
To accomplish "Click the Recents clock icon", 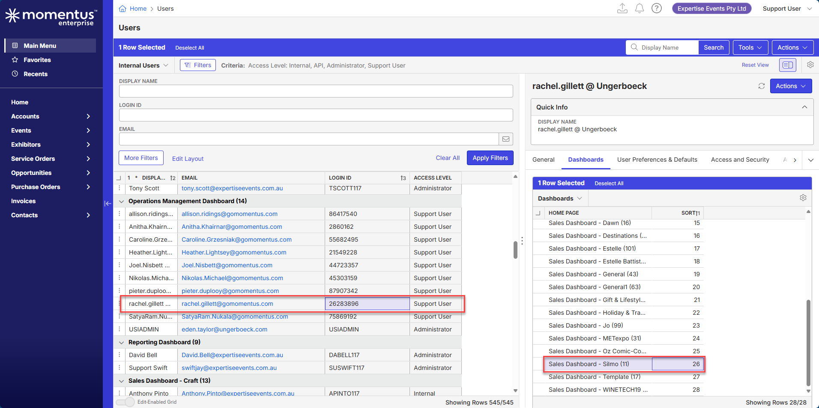I will (x=15, y=74).
